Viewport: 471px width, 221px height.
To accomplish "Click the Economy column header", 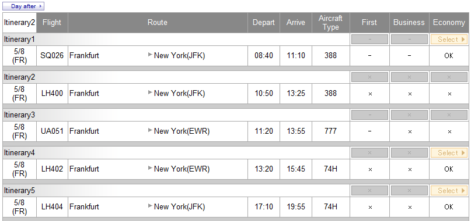I will click(x=449, y=23).
